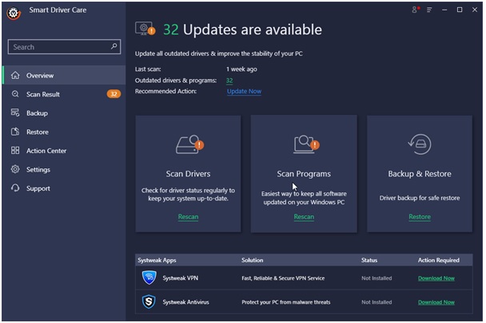The image size is (486, 323).
Task: Click the Systweak Antivirus shield icon
Action: pyautogui.click(x=149, y=302)
